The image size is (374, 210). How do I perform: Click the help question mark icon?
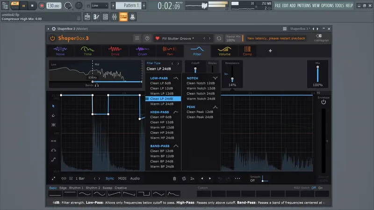click(x=147, y=38)
